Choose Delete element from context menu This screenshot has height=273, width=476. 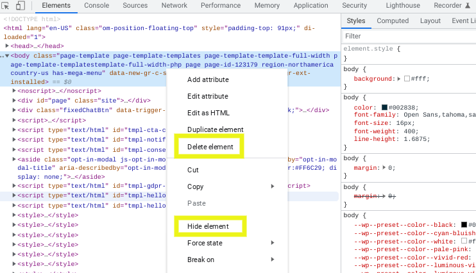click(210, 147)
